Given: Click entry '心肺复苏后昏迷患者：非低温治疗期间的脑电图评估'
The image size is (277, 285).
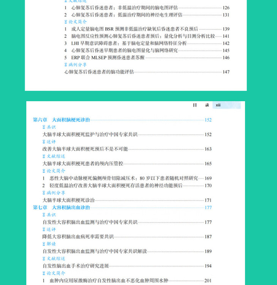Looking at the screenshot, I should tap(124, 8).
